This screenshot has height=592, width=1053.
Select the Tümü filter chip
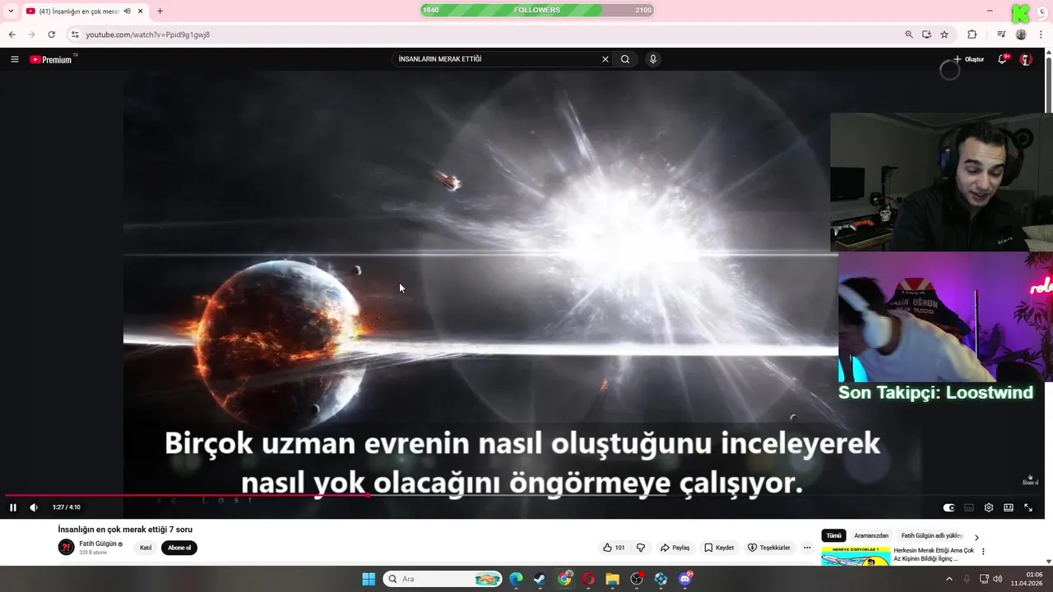point(833,535)
